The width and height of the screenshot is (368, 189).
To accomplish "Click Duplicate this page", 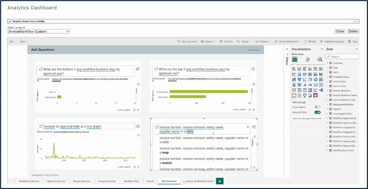I will tap(332, 41).
